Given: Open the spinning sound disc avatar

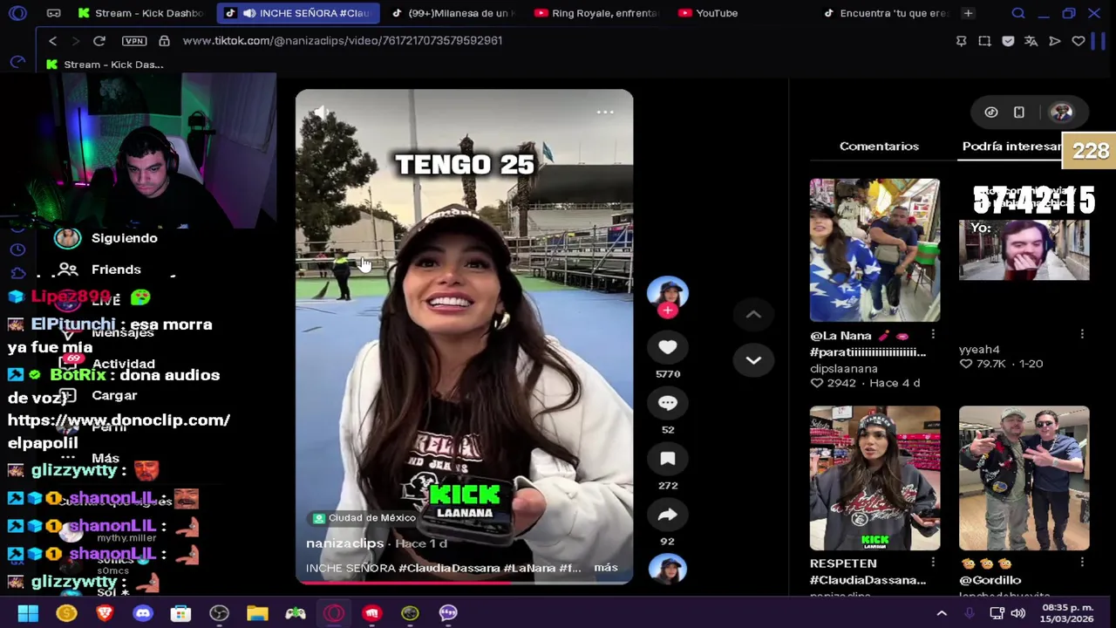Looking at the screenshot, I should point(668,569).
